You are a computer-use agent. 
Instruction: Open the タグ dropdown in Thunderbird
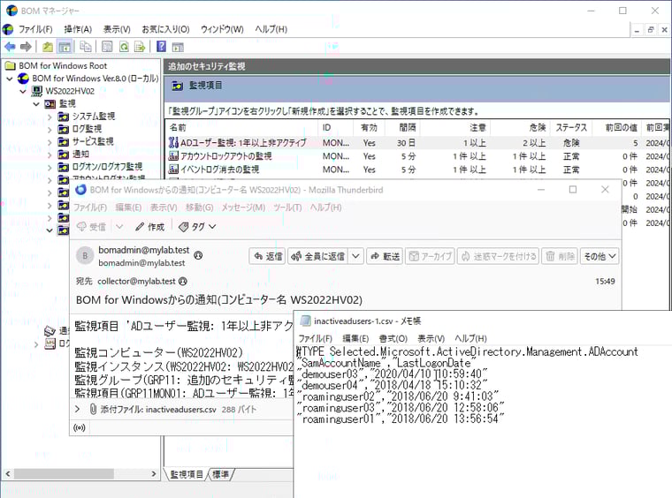[197, 227]
